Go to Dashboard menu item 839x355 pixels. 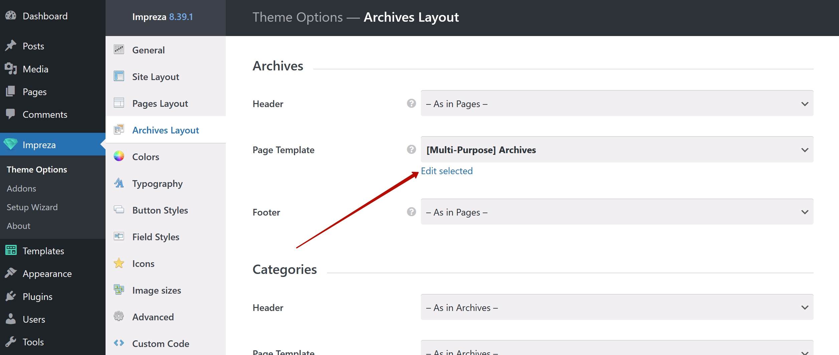53,15
